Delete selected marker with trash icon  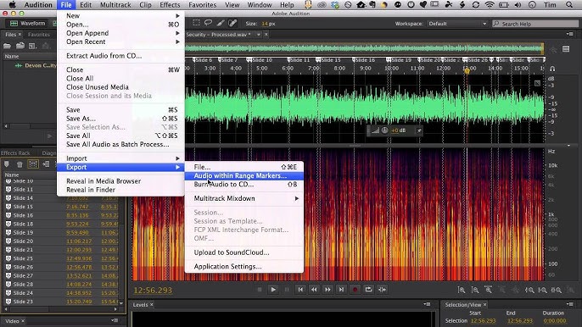tap(20, 164)
